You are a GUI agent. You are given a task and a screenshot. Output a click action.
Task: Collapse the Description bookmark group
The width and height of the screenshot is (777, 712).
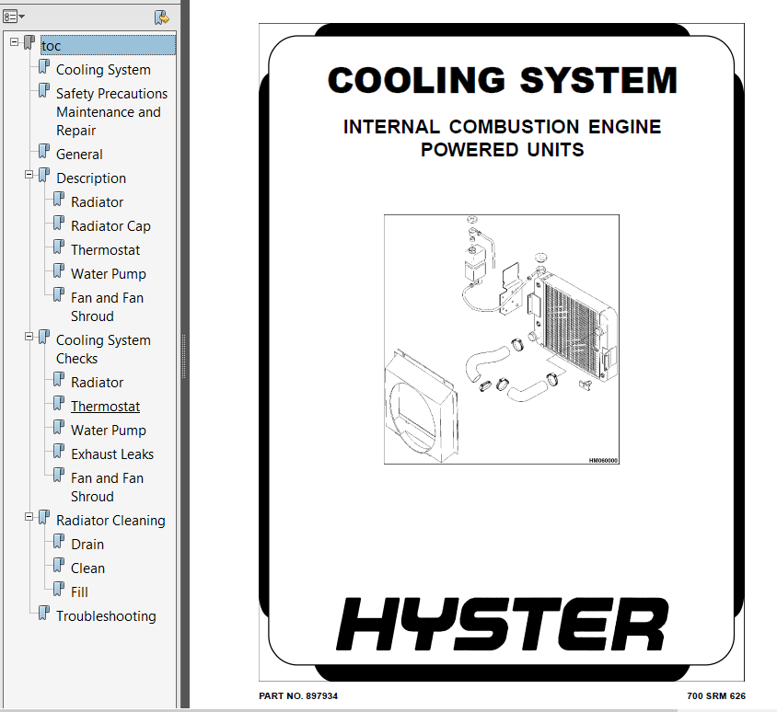(29, 175)
